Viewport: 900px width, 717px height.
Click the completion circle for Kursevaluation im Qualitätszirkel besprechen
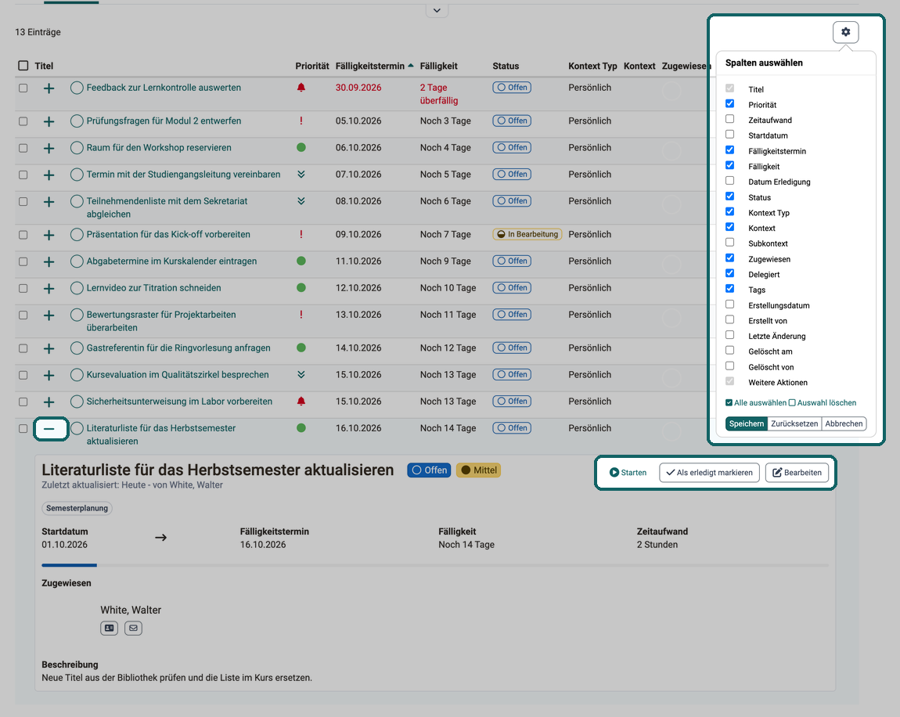point(77,375)
